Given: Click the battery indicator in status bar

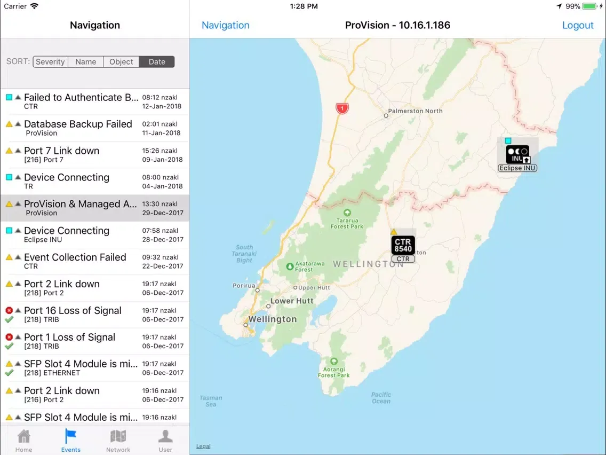Looking at the screenshot, I should [x=590, y=6].
